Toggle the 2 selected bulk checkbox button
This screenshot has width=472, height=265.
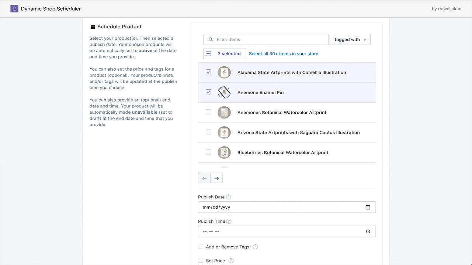(209, 54)
